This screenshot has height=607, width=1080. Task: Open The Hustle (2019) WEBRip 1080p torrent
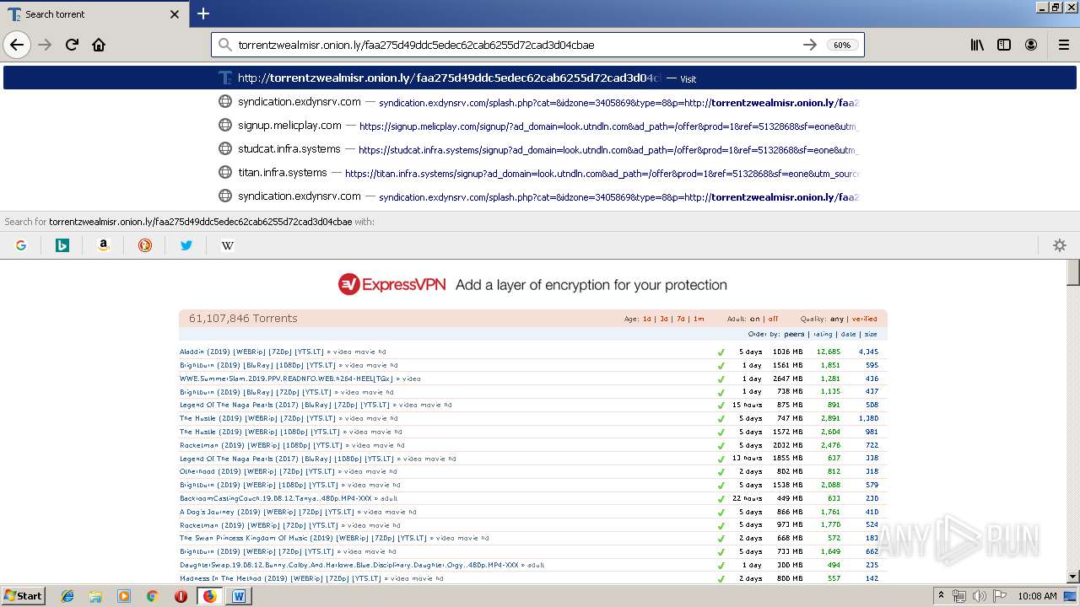point(260,432)
